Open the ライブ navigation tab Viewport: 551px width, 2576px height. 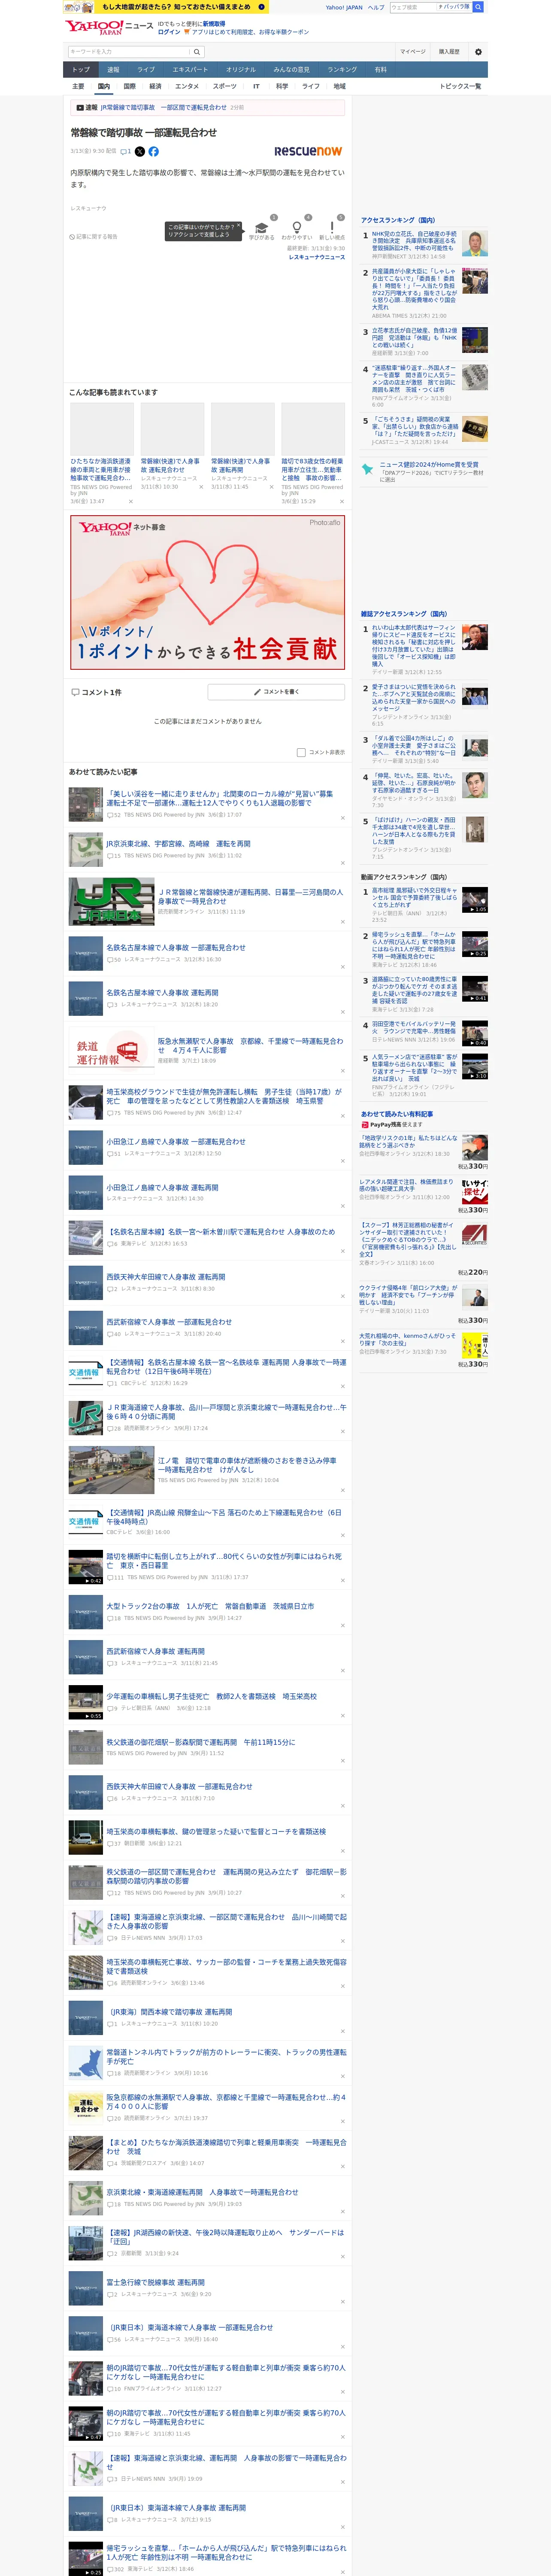tap(146, 69)
